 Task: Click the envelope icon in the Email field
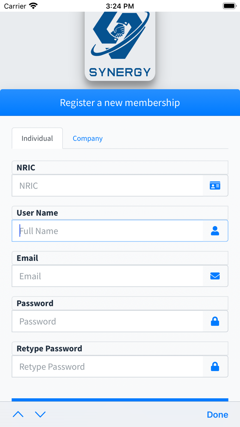(215, 276)
